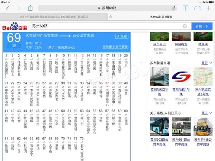Tap the Safari forward arrow

[19, 8]
